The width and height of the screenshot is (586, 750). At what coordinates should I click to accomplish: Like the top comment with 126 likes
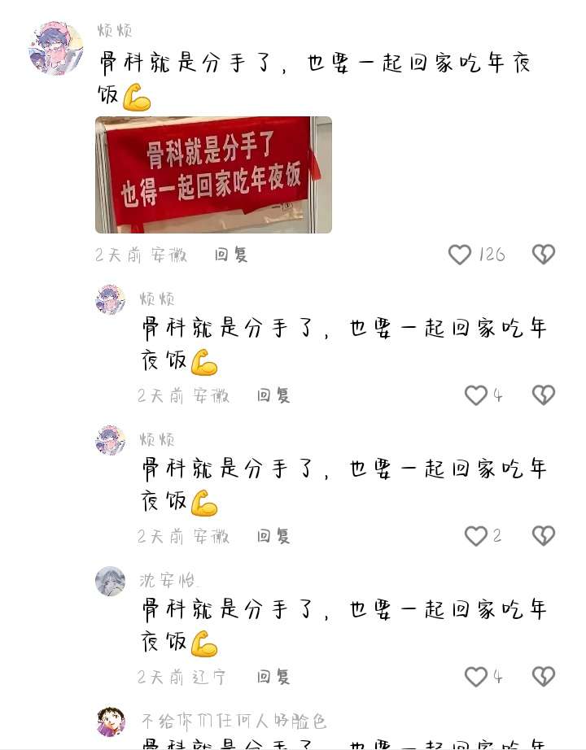click(460, 255)
